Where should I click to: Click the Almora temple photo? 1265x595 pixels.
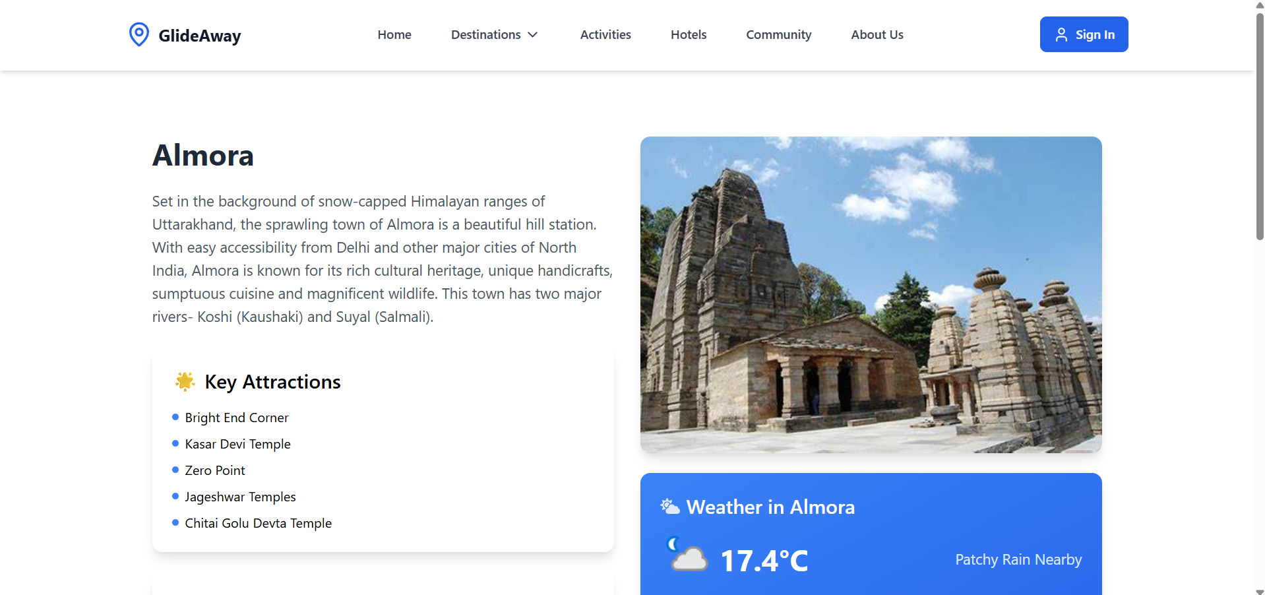coord(871,294)
